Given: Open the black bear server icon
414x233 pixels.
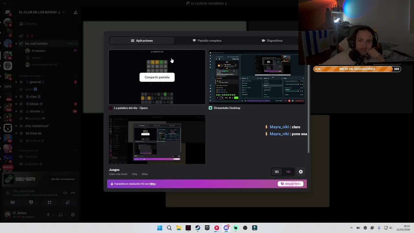Looking at the screenshot, I should 8,128.
